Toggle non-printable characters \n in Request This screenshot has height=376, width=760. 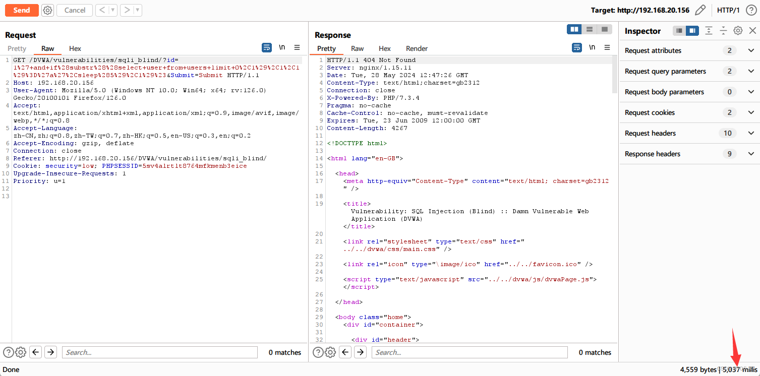click(x=282, y=47)
